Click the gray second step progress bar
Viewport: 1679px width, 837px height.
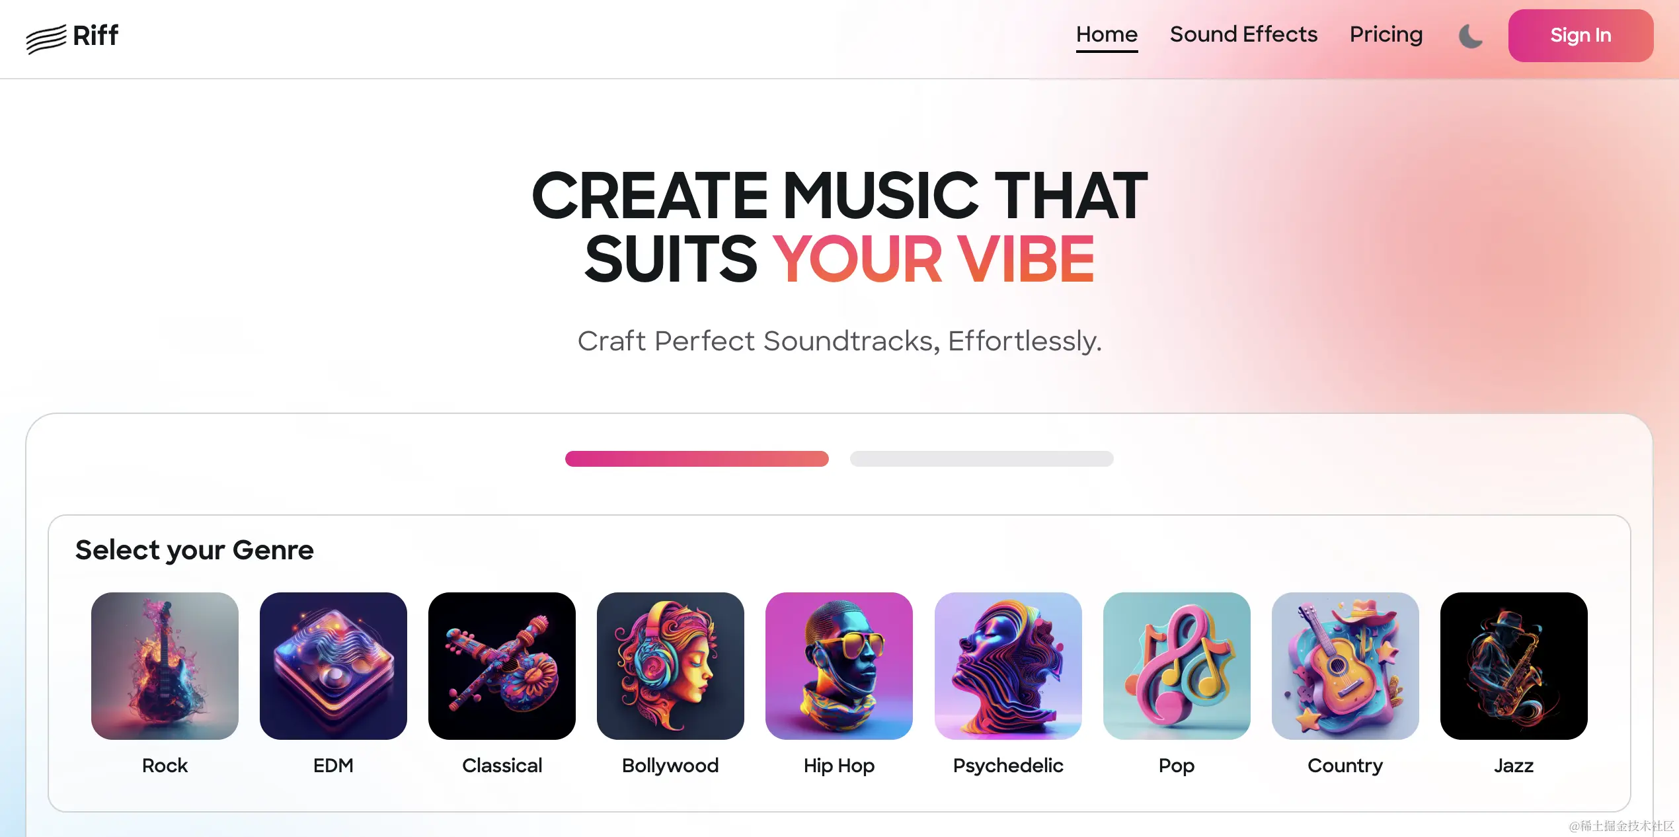click(982, 459)
